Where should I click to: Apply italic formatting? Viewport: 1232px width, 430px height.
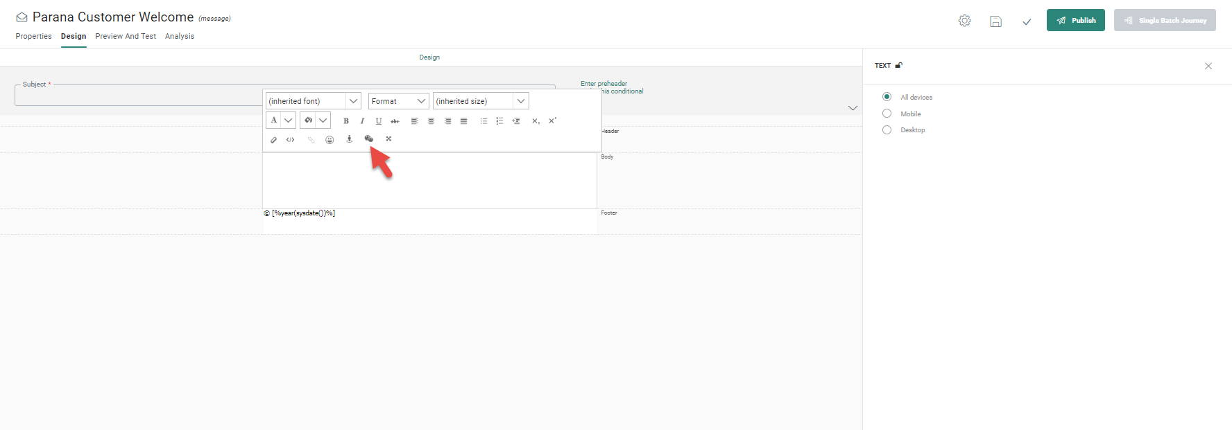tap(362, 121)
